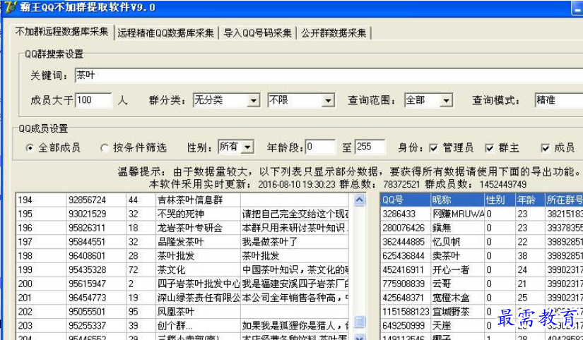Viewport: 583px width, 340px height.
Task: Select member row 280076426
Action: point(482,228)
